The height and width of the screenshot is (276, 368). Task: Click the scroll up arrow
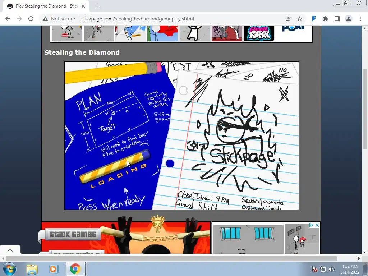(x=365, y=29)
